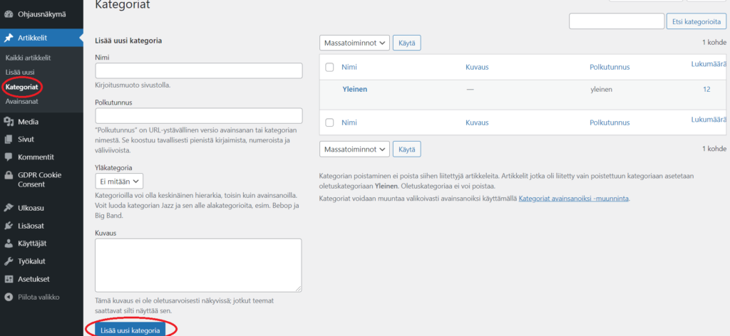The image size is (730, 336).
Task: Open the Ulkoasu appearance brush icon
Action: point(9,208)
